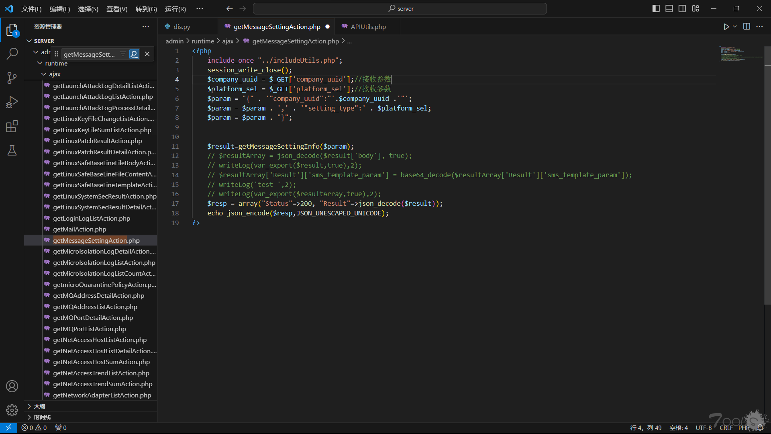This screenshot has height=434, width=771.
Task: Open the Manage settings gear
Action: (x=12, y=410)
